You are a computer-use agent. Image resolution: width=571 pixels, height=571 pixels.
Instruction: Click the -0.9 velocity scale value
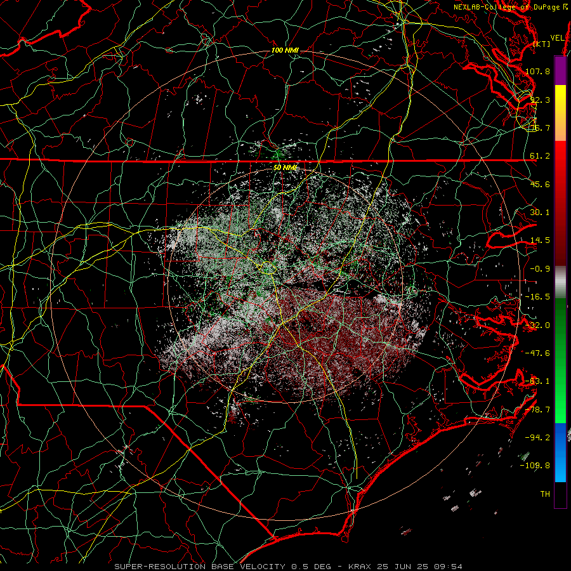click(x=540, y=269)
